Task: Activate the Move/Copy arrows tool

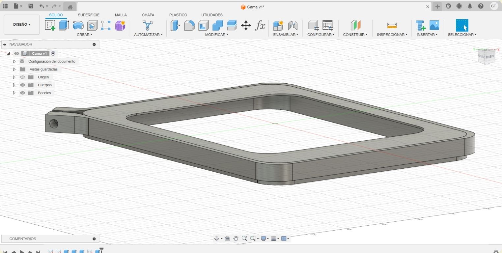Action: (246, 25)
